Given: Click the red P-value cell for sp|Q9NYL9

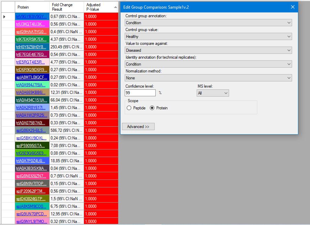Looking at the screenshot, I should pos(101,222).
